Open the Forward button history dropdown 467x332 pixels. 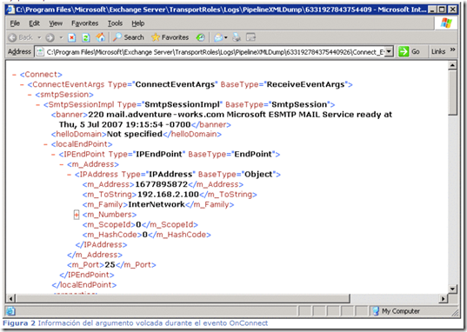[61, 37]
